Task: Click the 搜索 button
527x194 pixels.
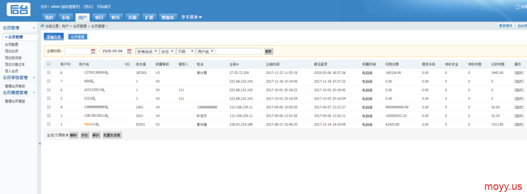Action: pos(269,52)
